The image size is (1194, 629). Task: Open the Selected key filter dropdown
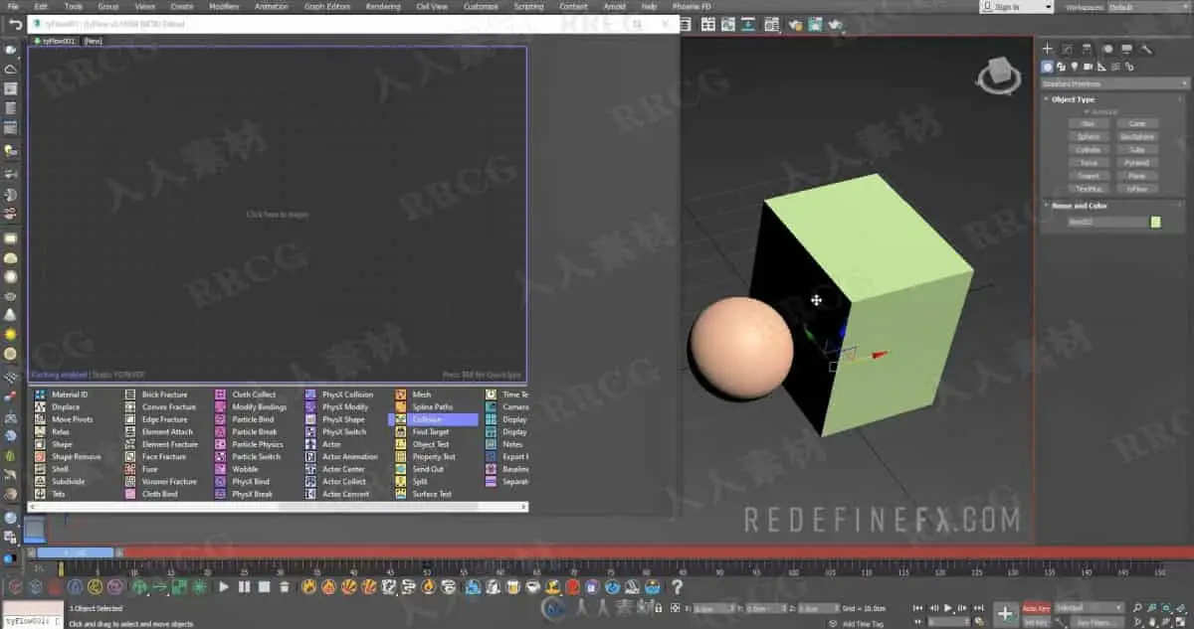(x=1090, y=607)
